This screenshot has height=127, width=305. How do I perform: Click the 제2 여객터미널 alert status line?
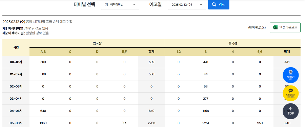pos(25,33)
